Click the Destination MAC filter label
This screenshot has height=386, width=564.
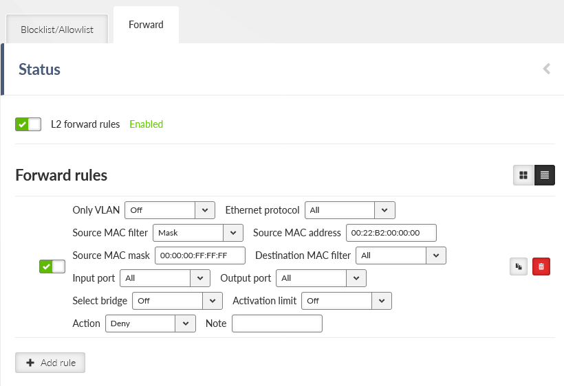[x=303, y=256]
